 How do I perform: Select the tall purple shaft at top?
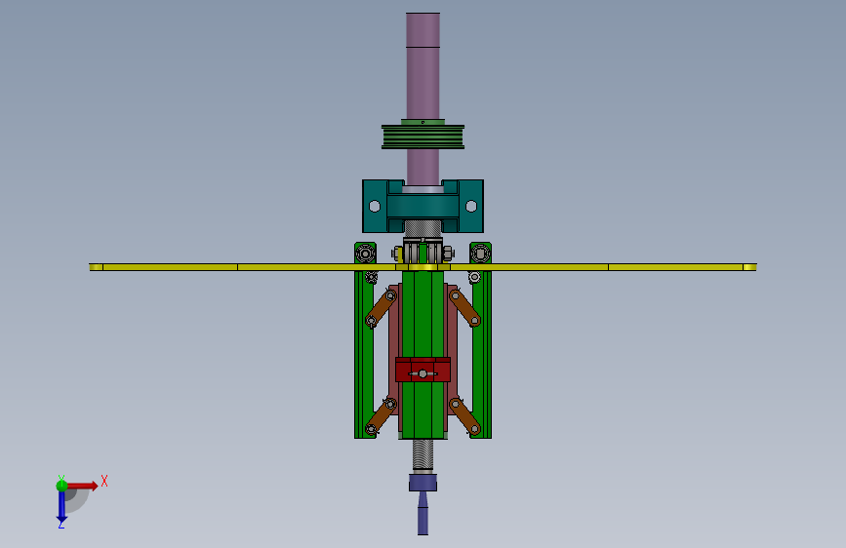[423, 67]
